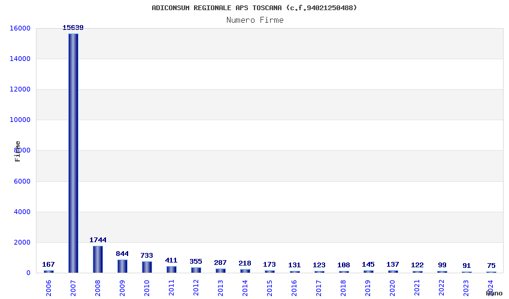The height and width of the screenshot is (299, 509).
Task: Select the 2010 bar in the chart
Action: 147,267
